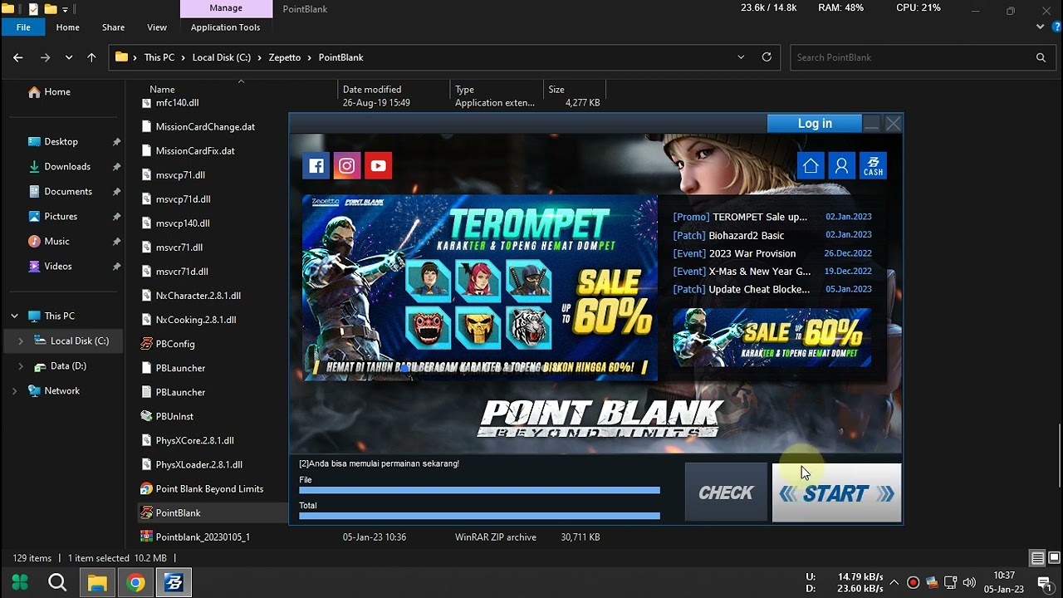Select the PBConfig file
This screenshot has width=1063, height=598.
tap(175, 344)
